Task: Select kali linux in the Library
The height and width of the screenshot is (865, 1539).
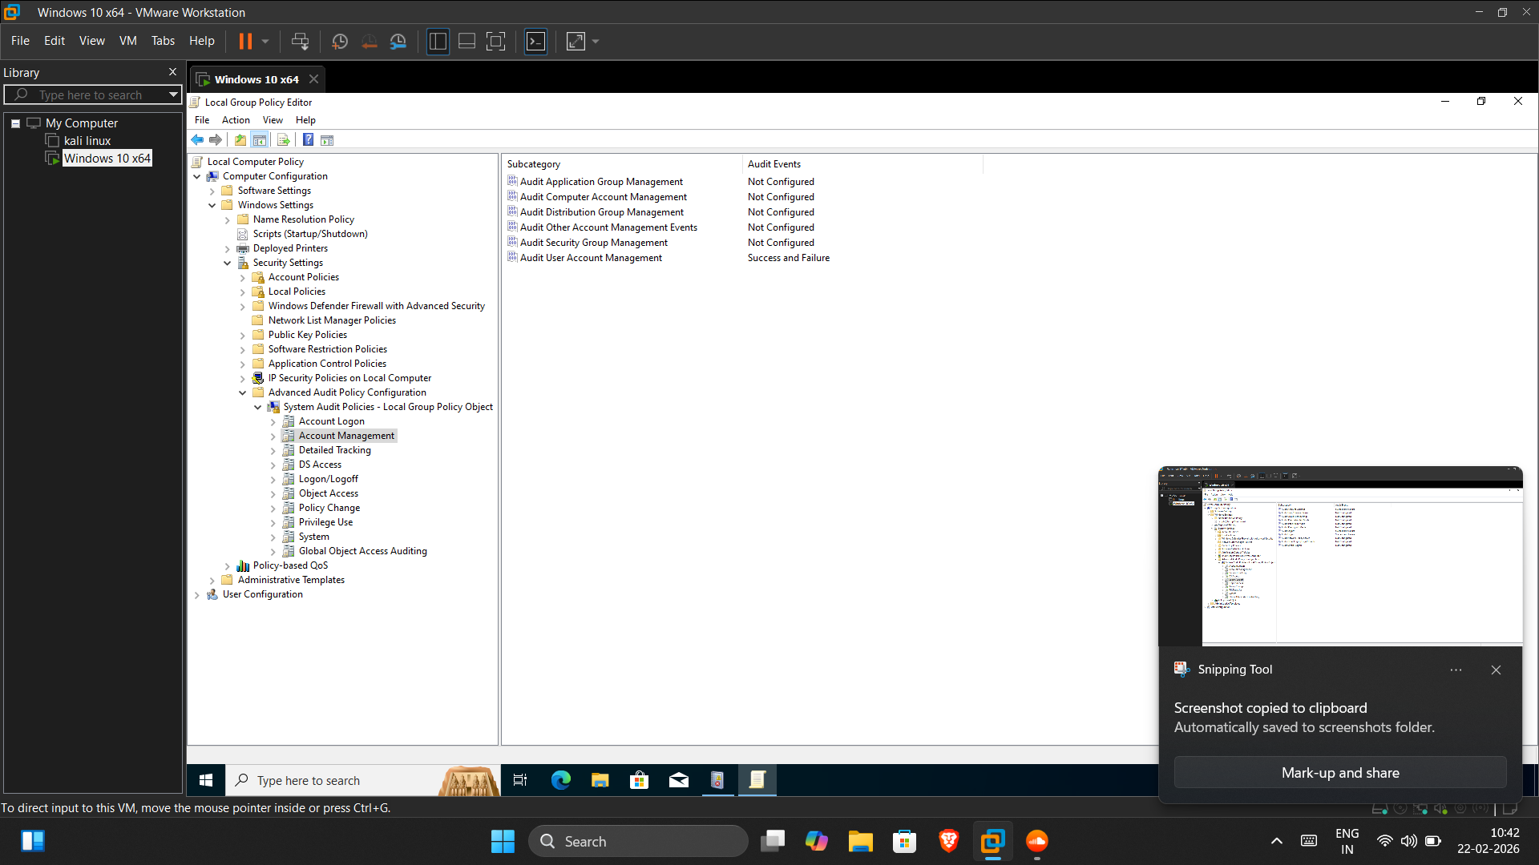Action: 87,141
